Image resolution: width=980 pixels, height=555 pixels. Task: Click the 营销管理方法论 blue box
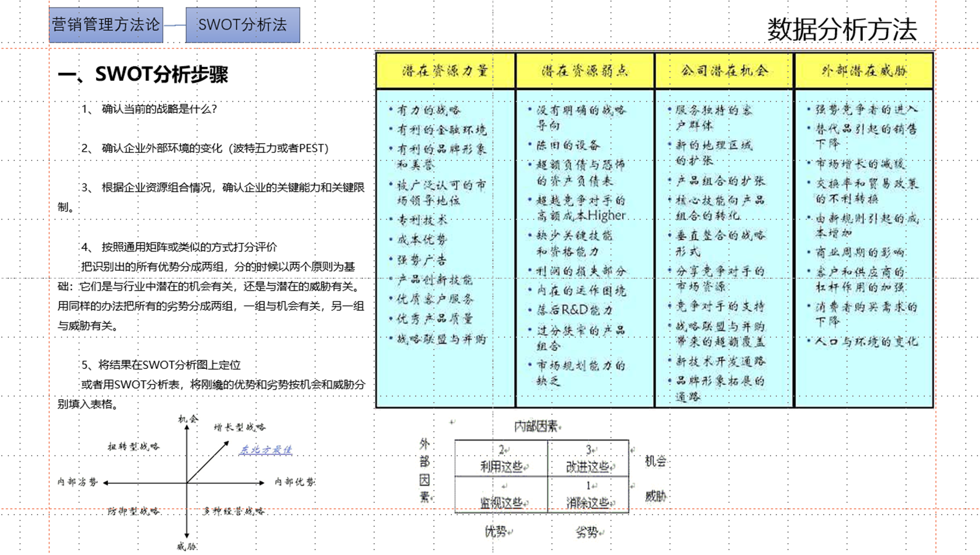(106, 25)
